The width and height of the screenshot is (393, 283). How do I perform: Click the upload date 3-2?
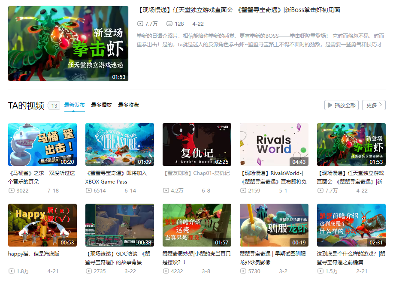pos(283,271)
